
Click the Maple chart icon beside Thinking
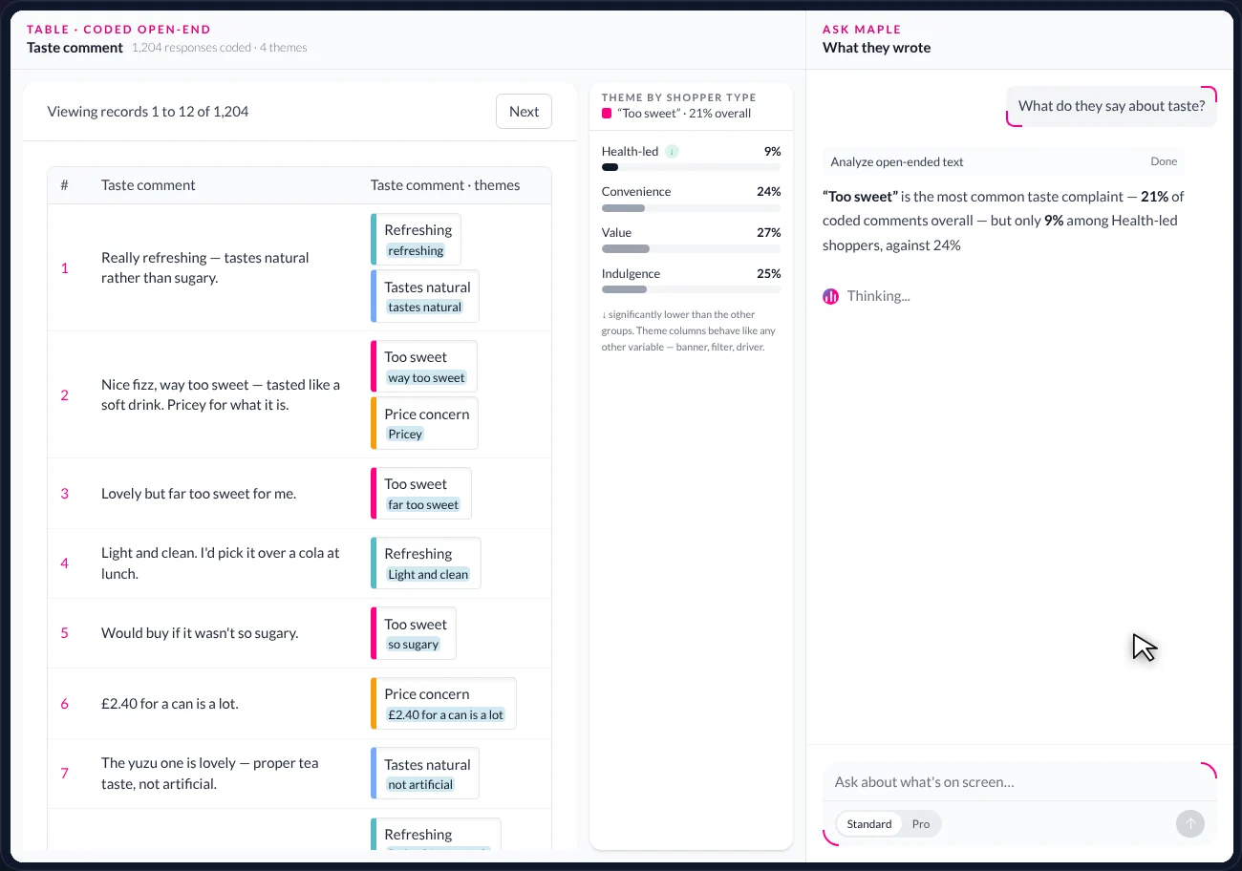coord(830,296)
